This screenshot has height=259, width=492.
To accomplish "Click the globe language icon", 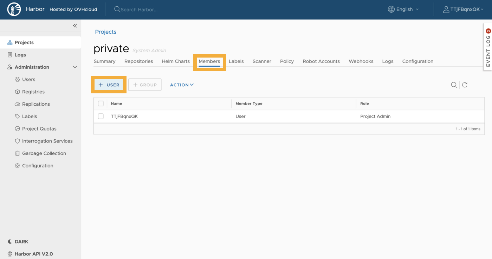I will pos(391,9).
